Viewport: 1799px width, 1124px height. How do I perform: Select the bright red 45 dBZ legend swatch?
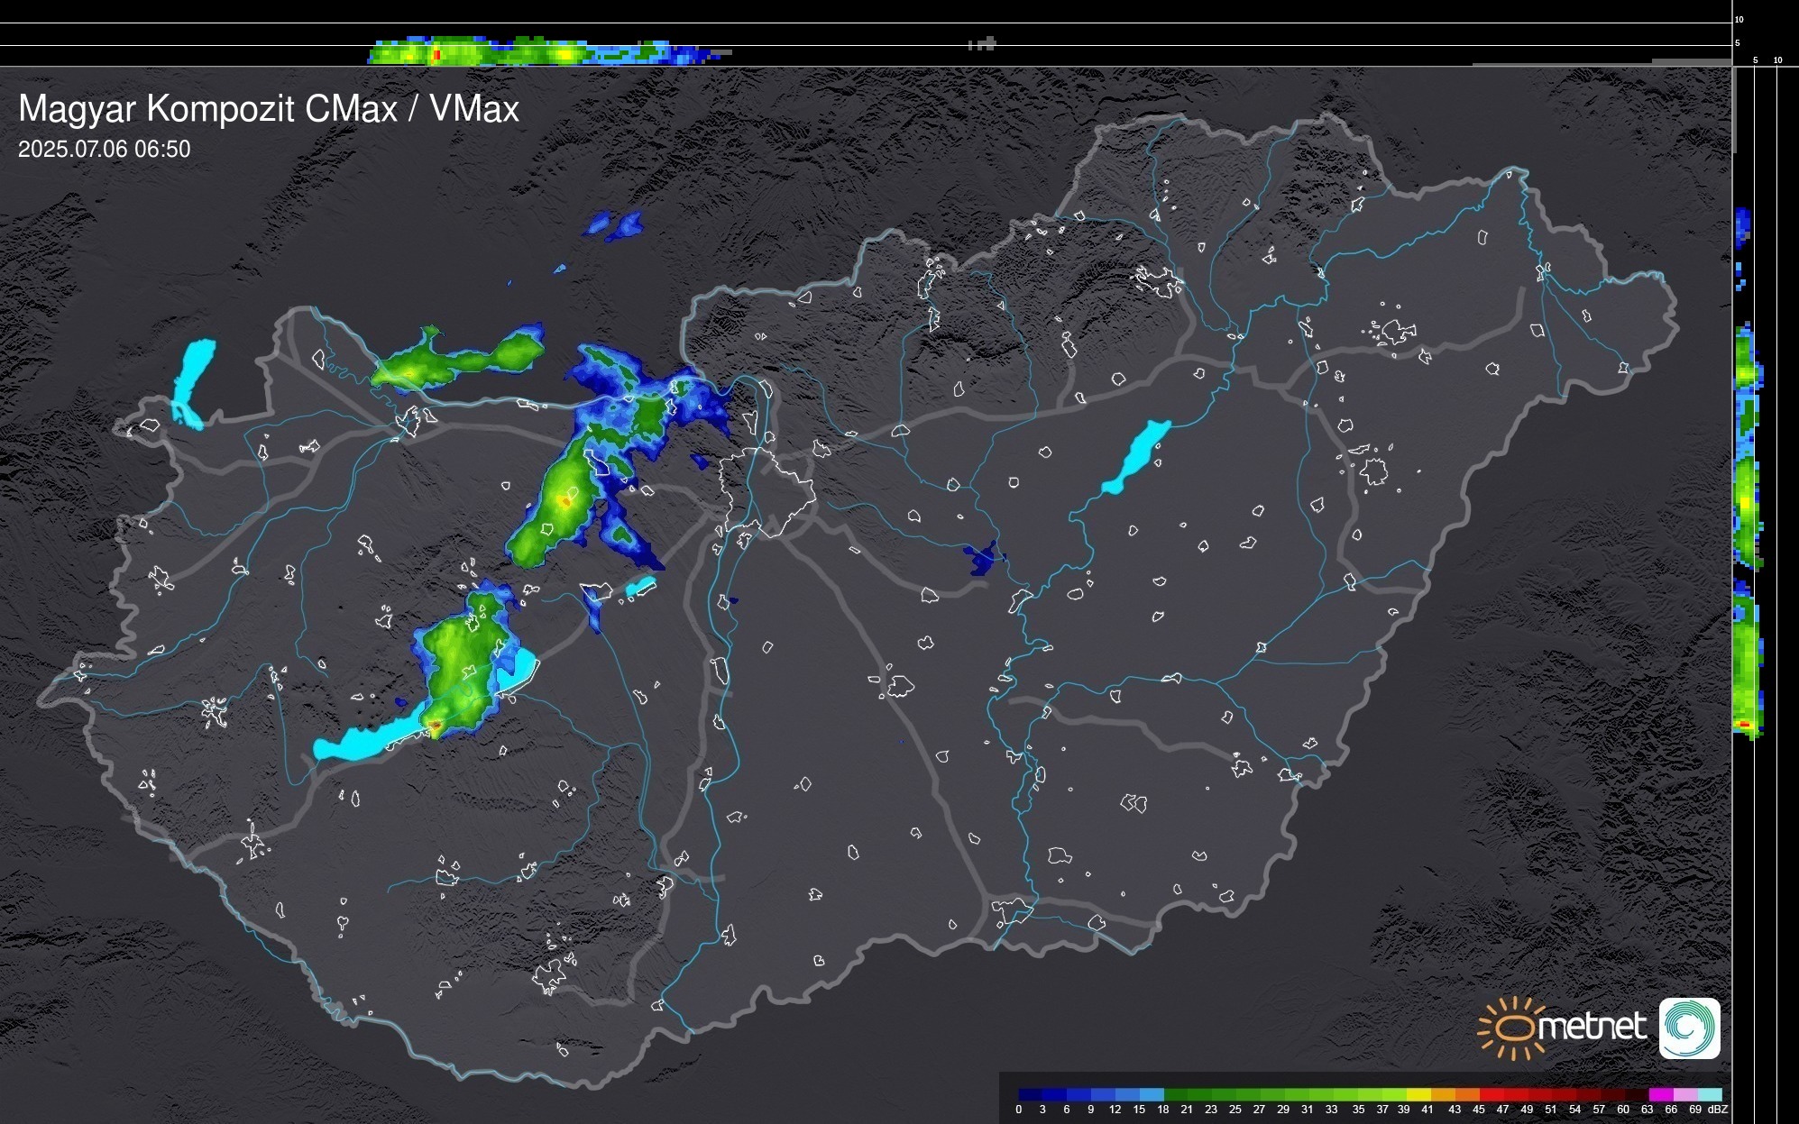pyautogui.click(x=1491, y=1095)
